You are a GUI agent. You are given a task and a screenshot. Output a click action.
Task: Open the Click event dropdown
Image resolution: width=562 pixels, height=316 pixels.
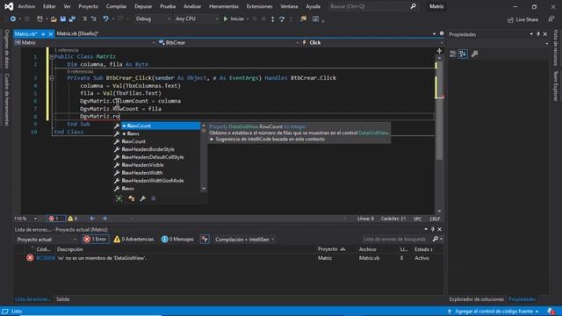[372, 42]
